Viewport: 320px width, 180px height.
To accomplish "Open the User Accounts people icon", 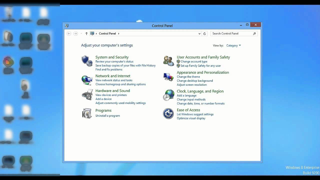I will [168, 61].
